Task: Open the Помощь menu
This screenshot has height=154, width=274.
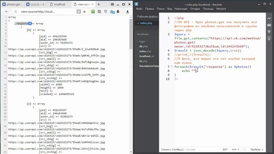Action: 208,9
